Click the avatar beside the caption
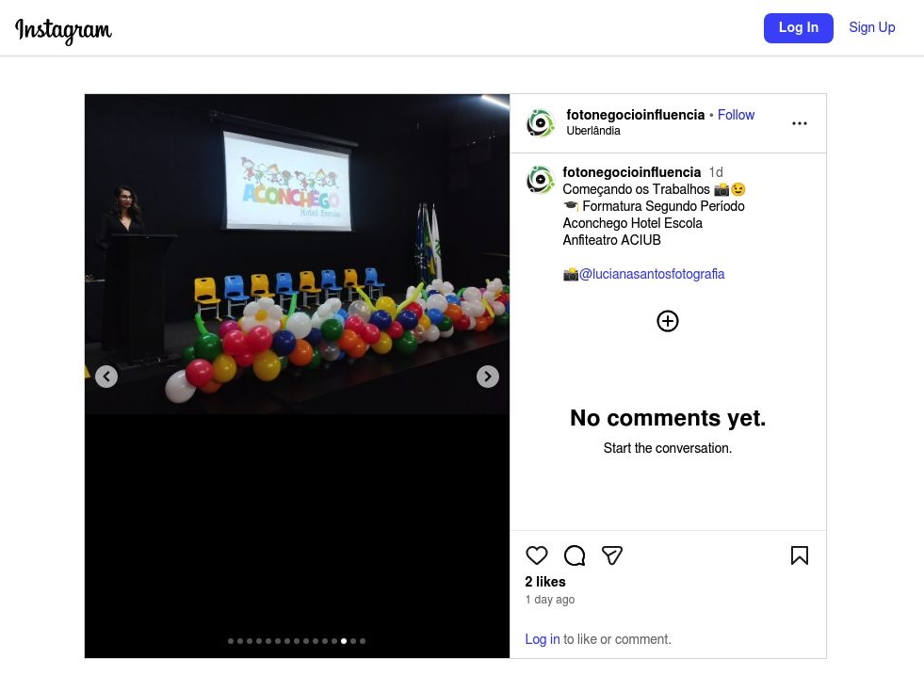Image resolution: width=924 pixels, height=675 pixels. 541,180
